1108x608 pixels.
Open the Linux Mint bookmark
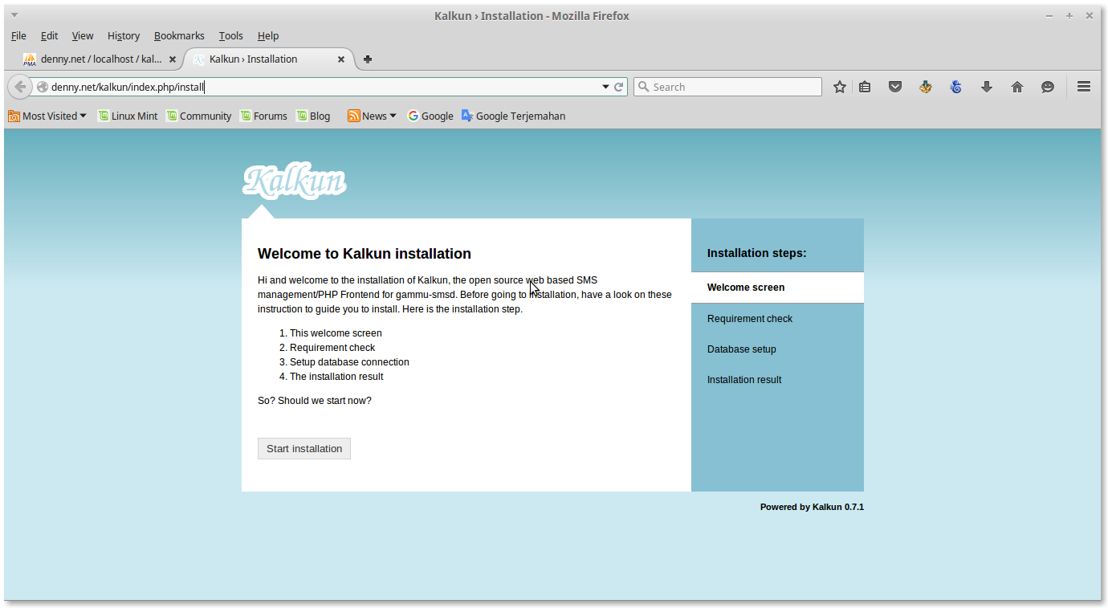tap(128, 116)
